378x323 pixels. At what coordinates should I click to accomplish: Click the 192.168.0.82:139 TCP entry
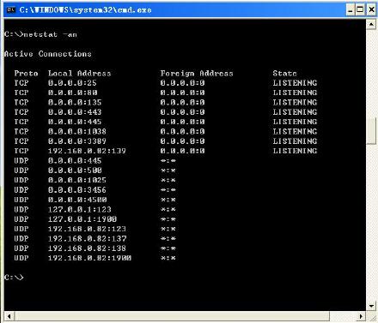[x=87, y=151]
